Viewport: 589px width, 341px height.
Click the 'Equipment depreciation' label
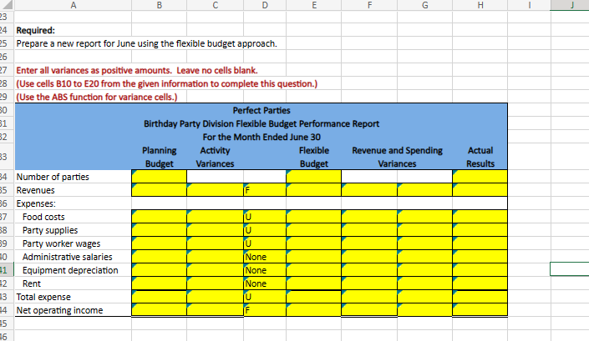(70, 270)
